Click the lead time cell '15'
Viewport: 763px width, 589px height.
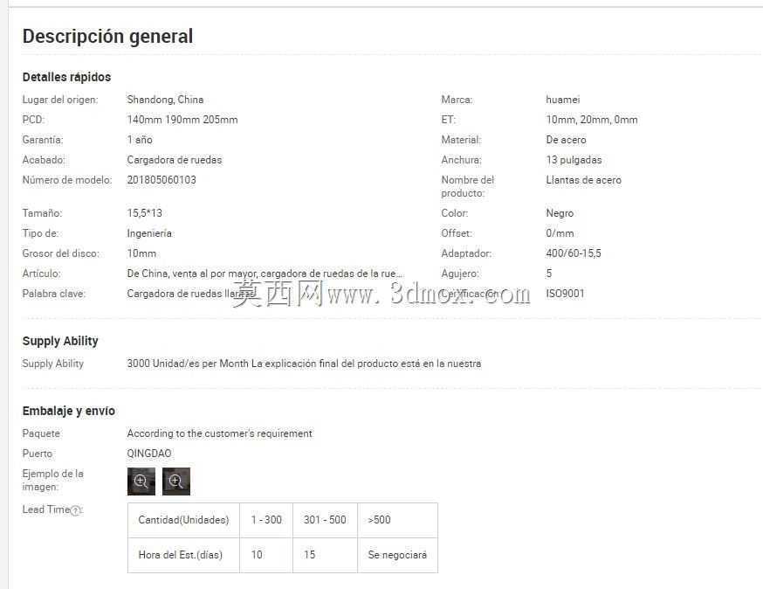325,555
